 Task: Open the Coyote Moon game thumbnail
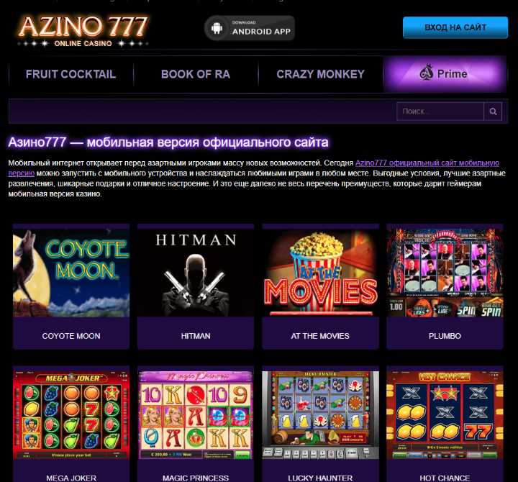pos(71,273)
